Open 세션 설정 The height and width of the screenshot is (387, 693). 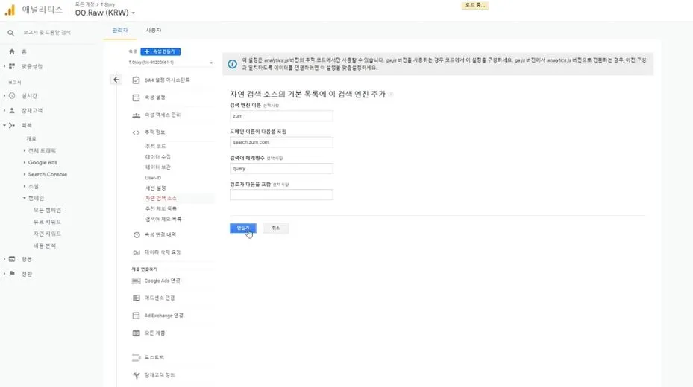[x=156, y=188]
